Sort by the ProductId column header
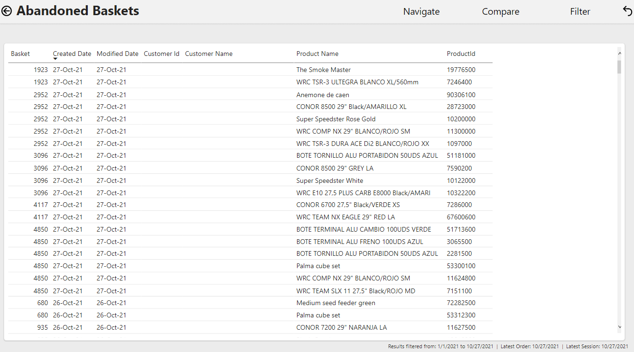This screenshot has height=352, width=634. 461,54
